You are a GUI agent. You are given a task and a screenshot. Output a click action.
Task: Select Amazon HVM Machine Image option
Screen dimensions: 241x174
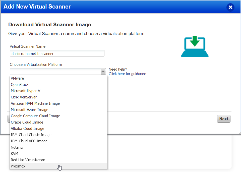point(35,103)
